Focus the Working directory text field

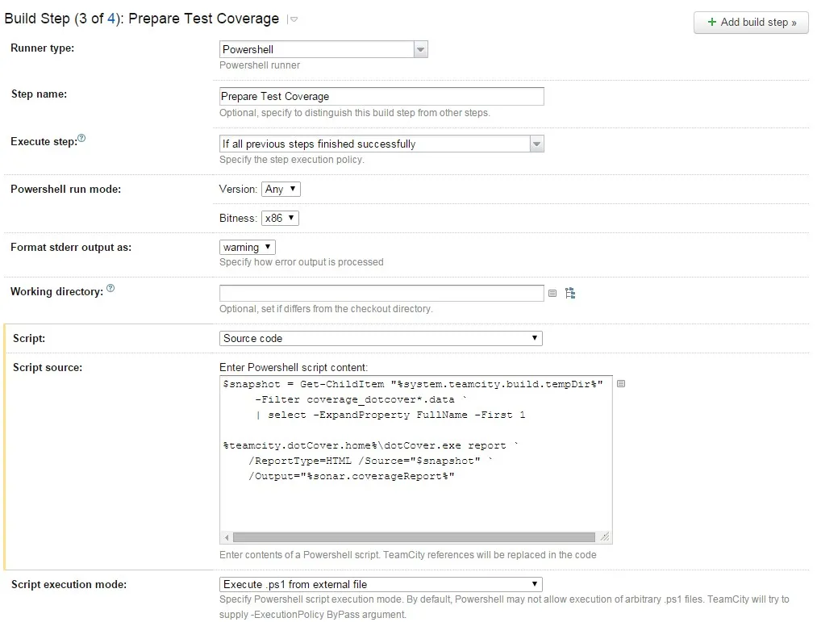pos(381,293)
